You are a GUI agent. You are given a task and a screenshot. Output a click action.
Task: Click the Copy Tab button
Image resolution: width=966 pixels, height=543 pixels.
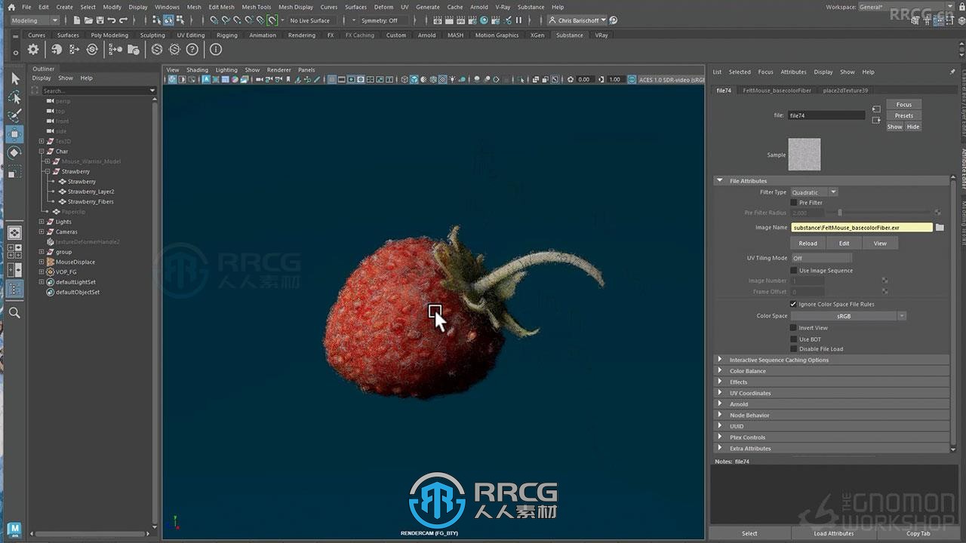pos(918,533)
